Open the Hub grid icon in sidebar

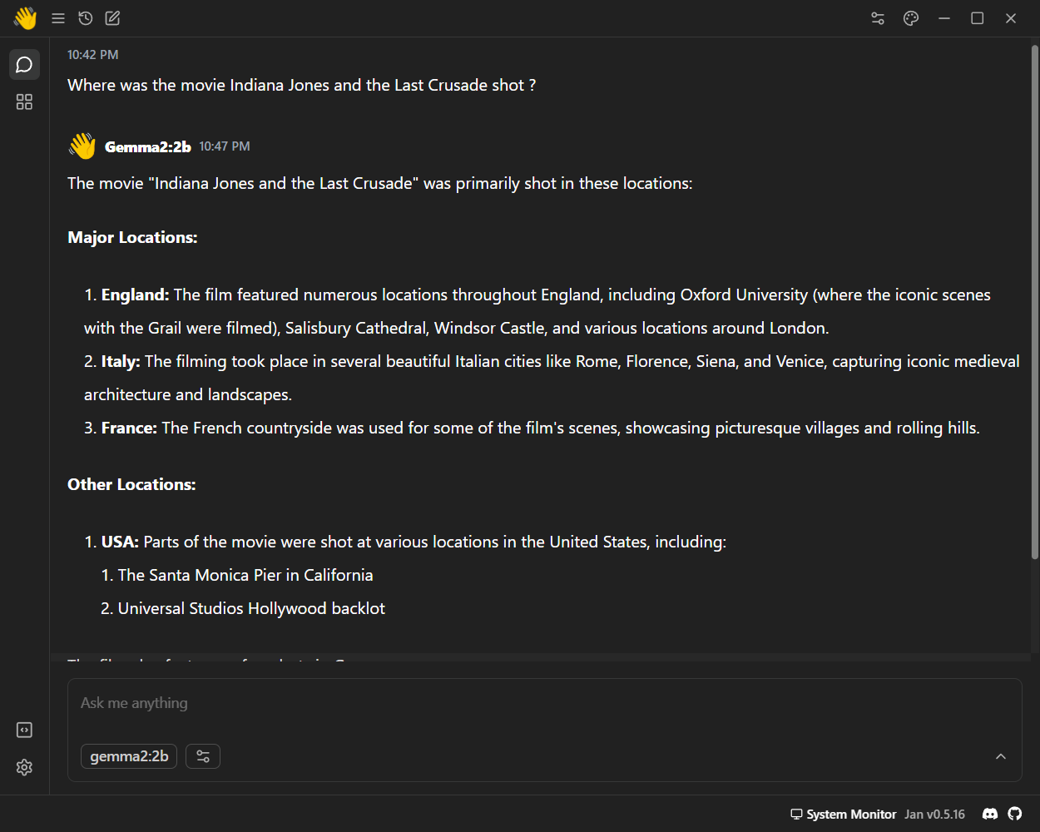point(24,102)
